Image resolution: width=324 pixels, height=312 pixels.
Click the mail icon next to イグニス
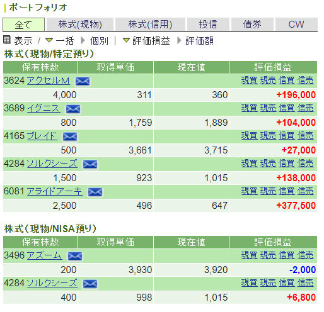tap(73, 109)
